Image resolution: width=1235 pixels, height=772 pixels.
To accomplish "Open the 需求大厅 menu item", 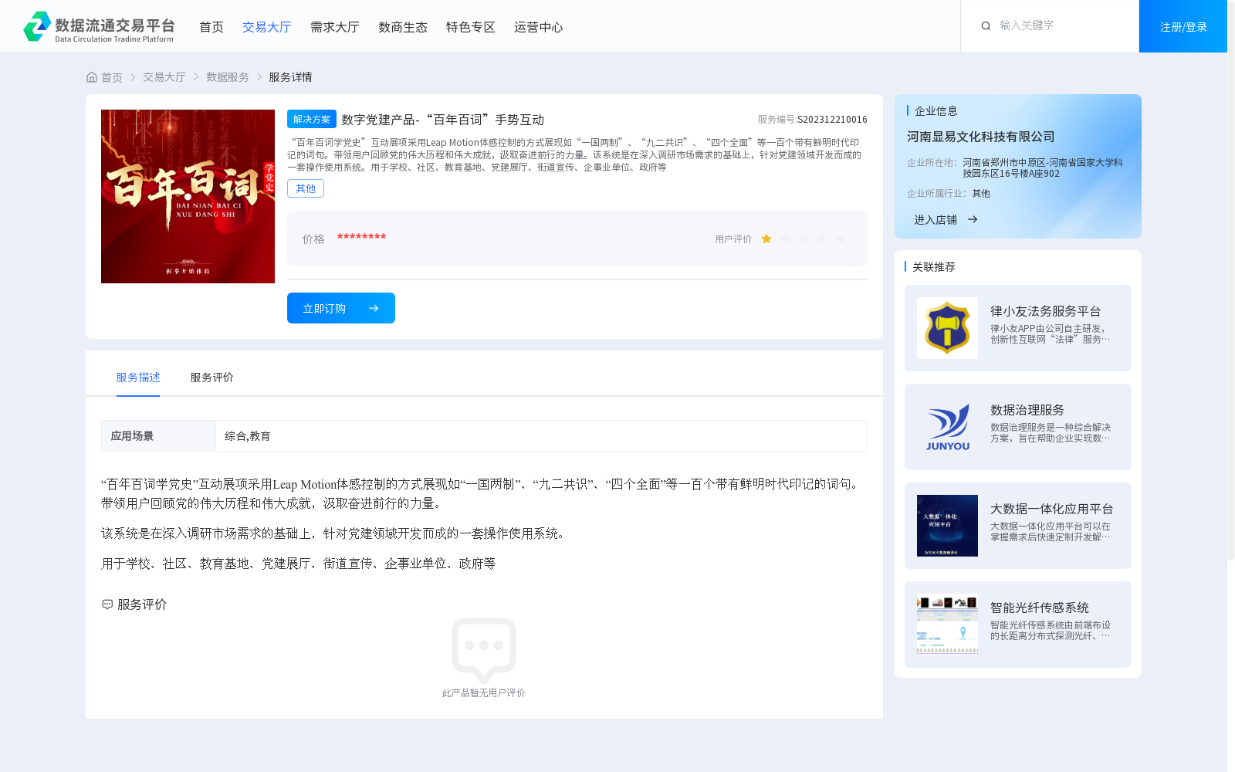I will (x=334, y=26).
